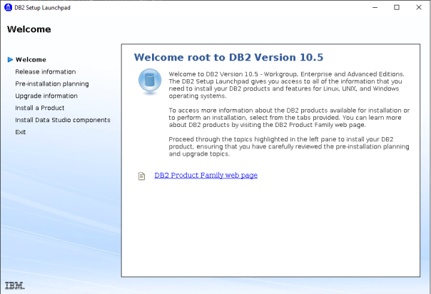The width and height of the screenshot is (431, 294).
Task: Open the Release information topic
Action: pos(45,72)
